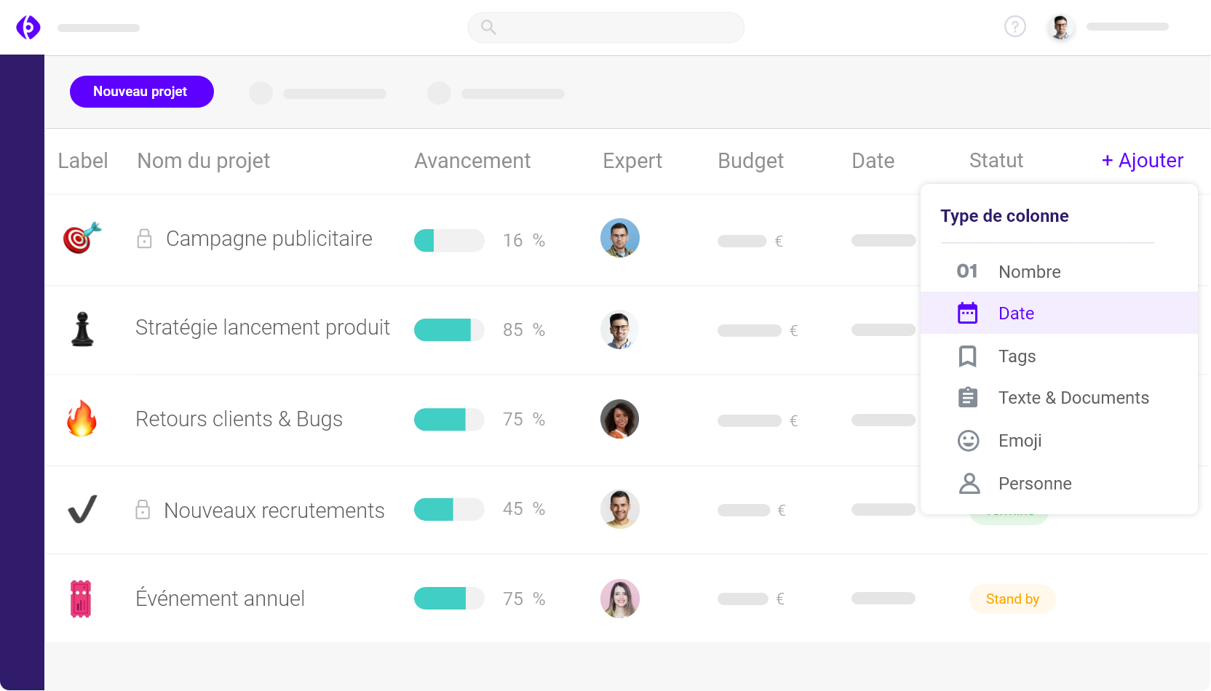Screen dimensions: 1211x691
Task: Open the help question mark icon
Action: pos(1015,27)
